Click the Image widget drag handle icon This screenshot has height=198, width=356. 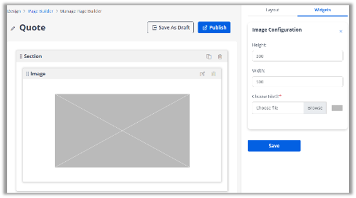27,74
